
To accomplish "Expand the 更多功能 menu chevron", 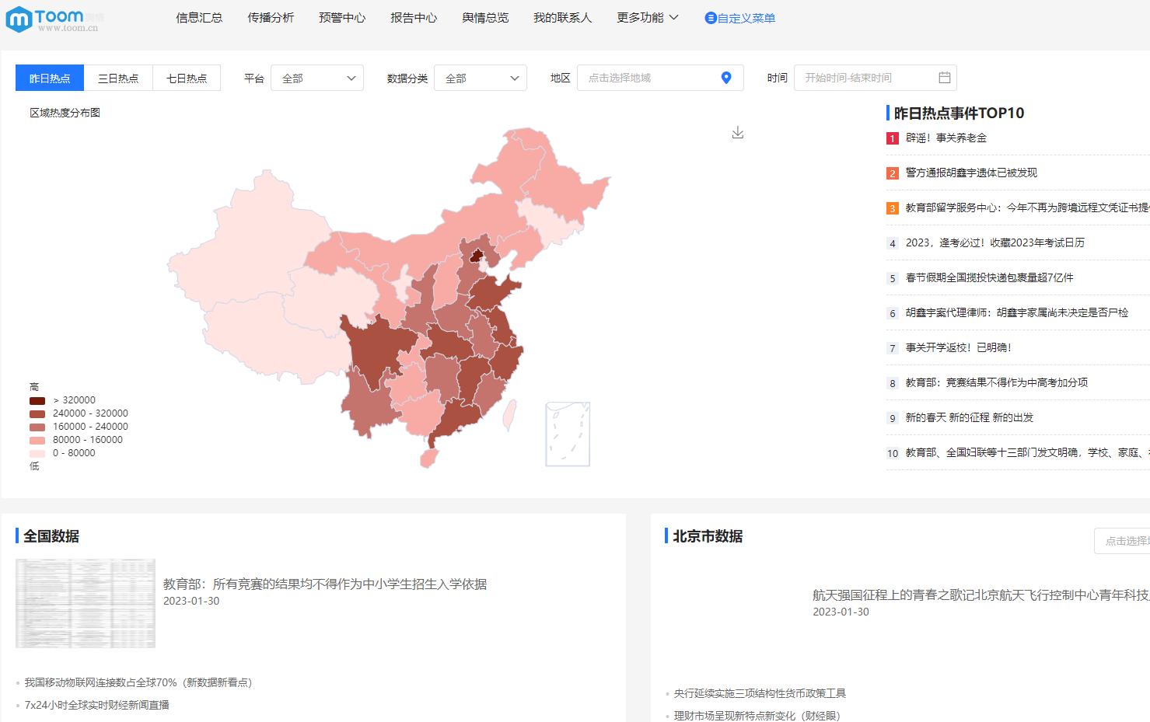I will point(673,16).
